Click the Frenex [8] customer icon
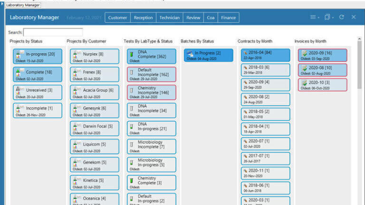 (77, 73)
